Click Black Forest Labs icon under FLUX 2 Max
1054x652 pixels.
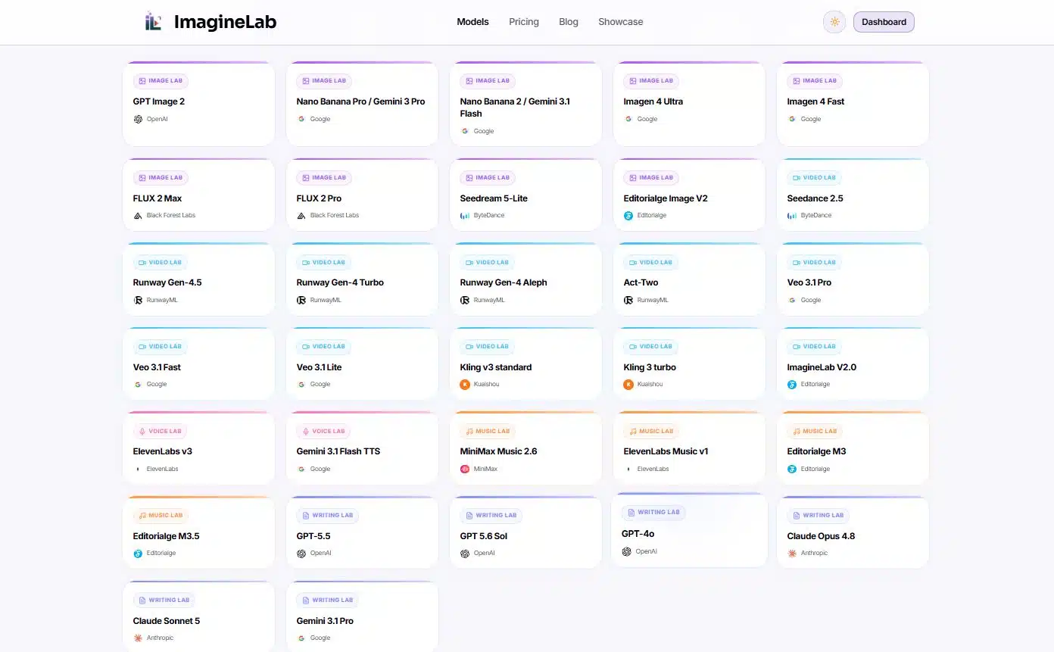pyautogui.click(x=138, y=215)
